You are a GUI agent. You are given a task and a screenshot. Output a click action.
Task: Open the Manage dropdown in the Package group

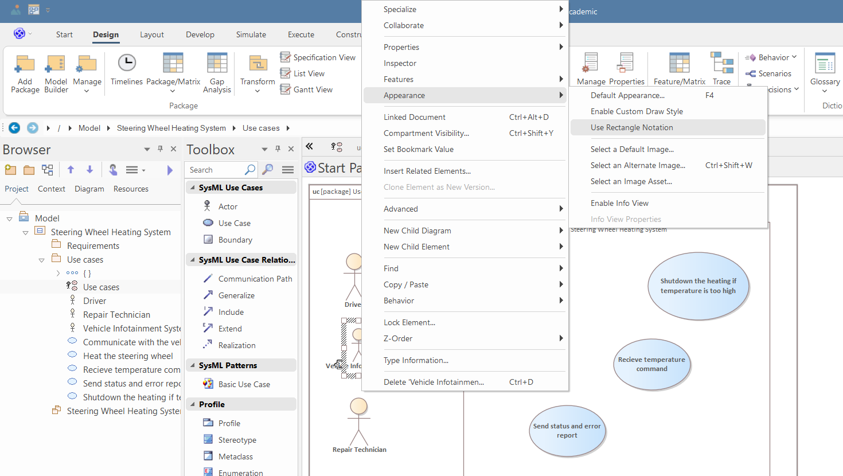87,73
